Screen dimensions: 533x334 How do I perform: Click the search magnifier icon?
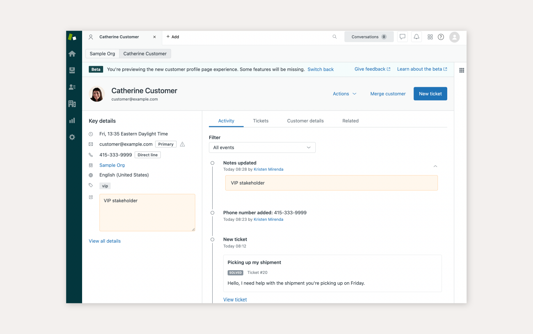pos(334,37)
